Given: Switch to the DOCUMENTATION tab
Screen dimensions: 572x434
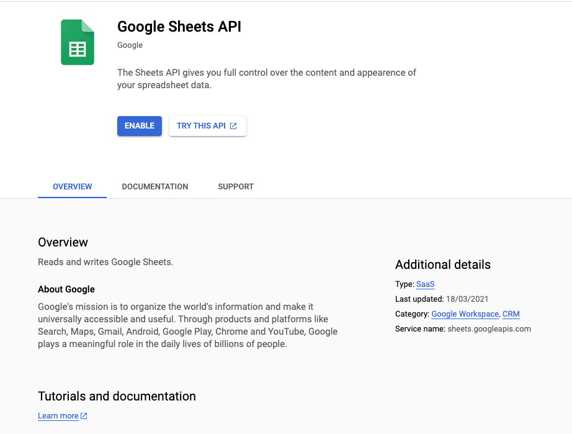Looking at the screenshot, I should tap(154, 186).
